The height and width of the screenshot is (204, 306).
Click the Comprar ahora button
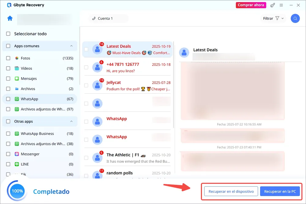(x=251, y=5)
